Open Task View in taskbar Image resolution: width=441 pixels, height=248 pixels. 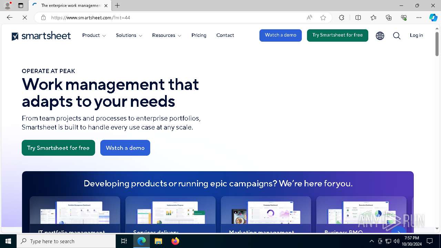[x=124, y=241]
